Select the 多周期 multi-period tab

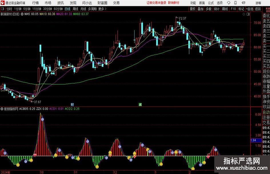pos(92,9)
